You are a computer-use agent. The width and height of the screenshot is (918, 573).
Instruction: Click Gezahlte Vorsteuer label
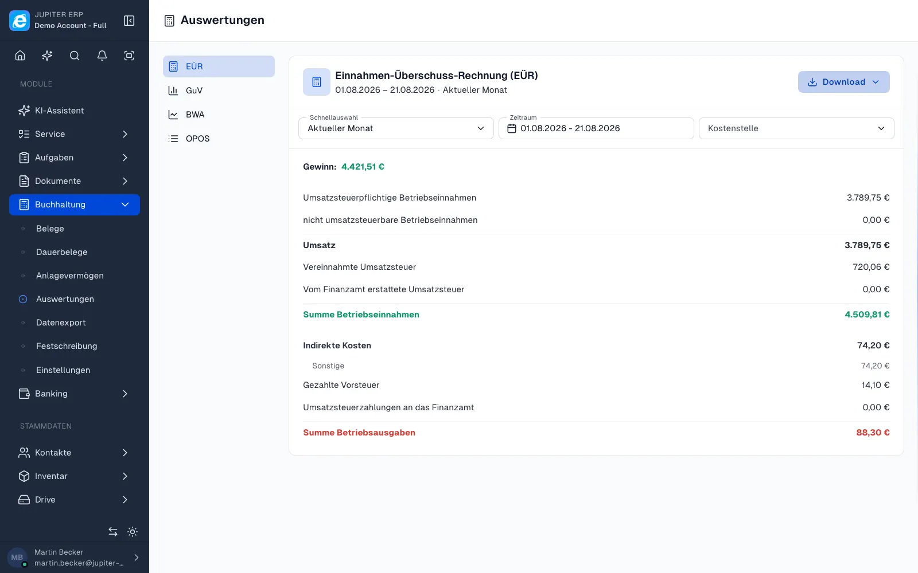pyautogui.click(x=341, y=385)
